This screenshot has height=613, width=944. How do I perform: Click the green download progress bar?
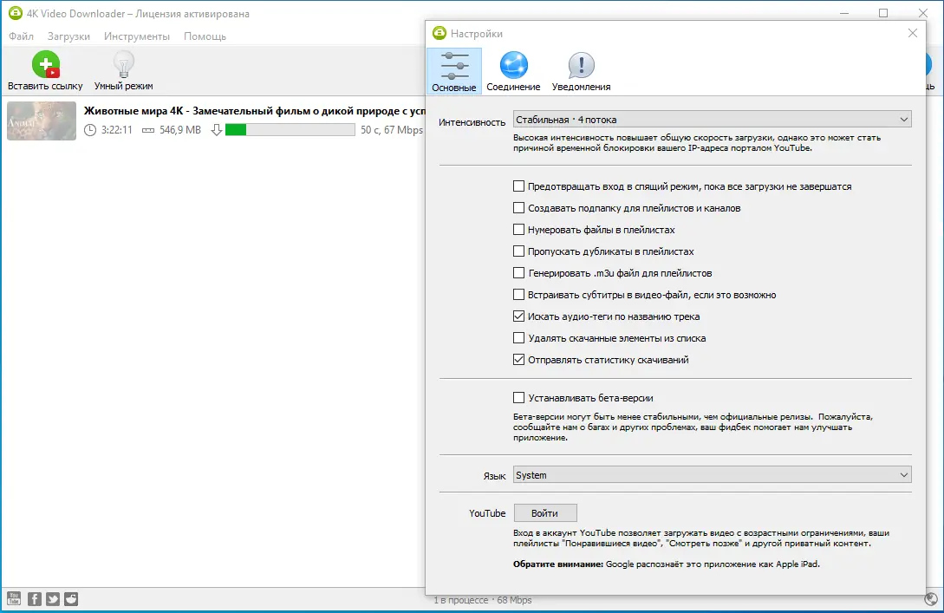(x=290, y=129)
